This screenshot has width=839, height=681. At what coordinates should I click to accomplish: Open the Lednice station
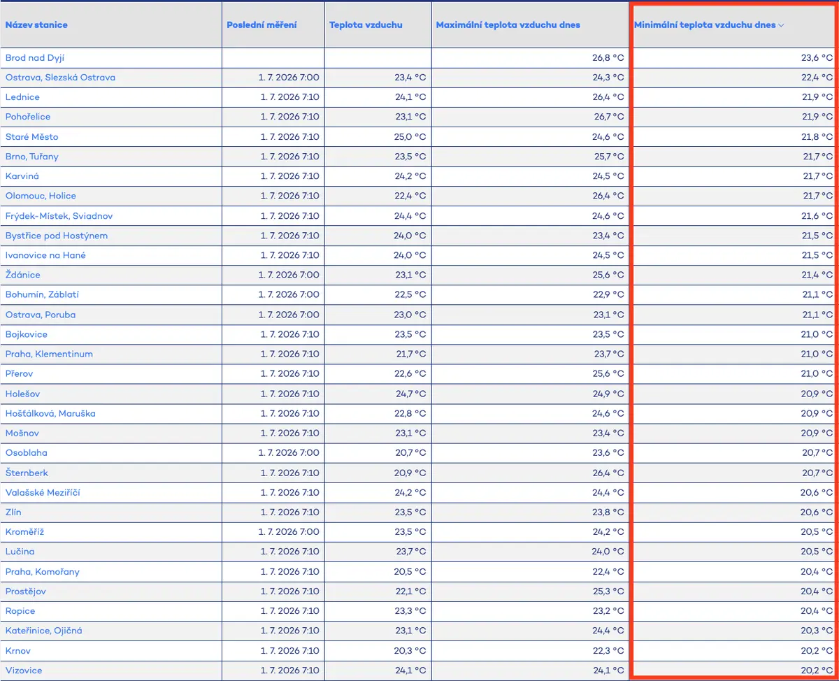click(22, 97)
